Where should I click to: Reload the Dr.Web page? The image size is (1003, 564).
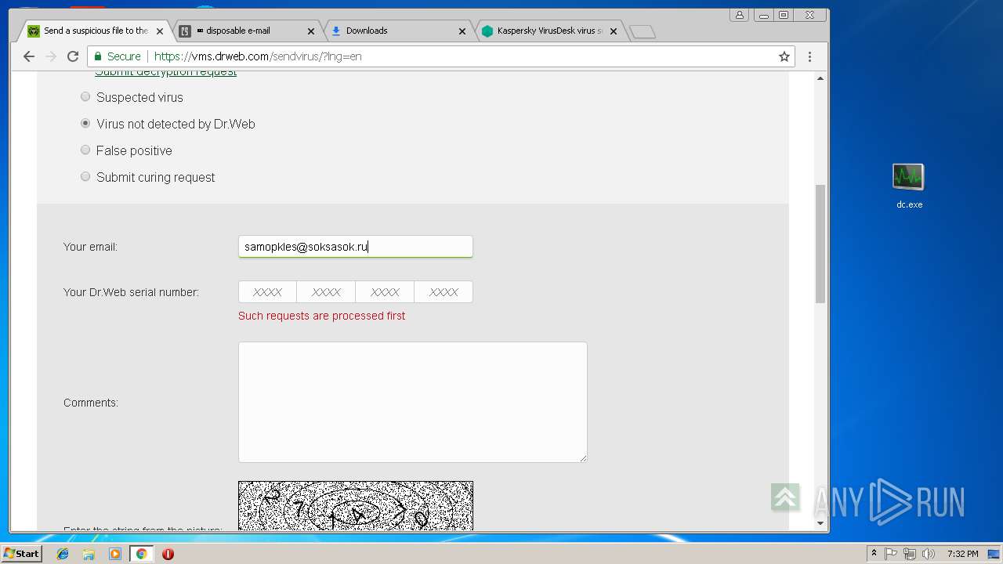point(73,56)
